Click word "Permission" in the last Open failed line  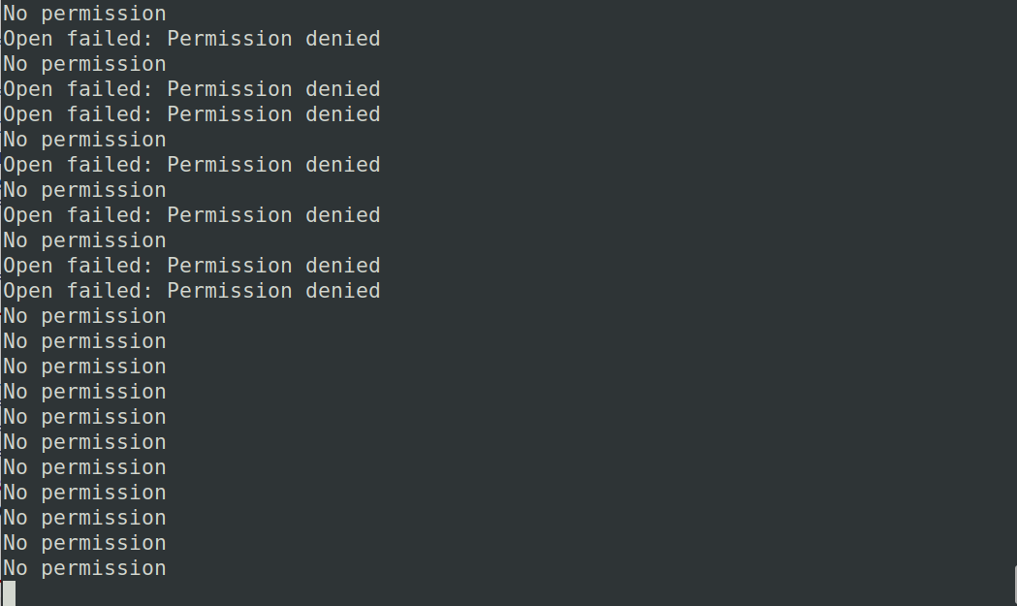[229, 291]
